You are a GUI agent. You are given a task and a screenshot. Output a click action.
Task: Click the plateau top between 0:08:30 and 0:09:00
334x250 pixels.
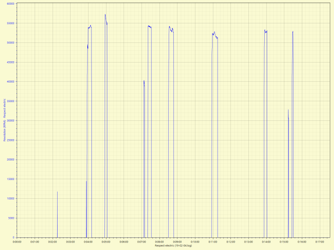(171, 28)
